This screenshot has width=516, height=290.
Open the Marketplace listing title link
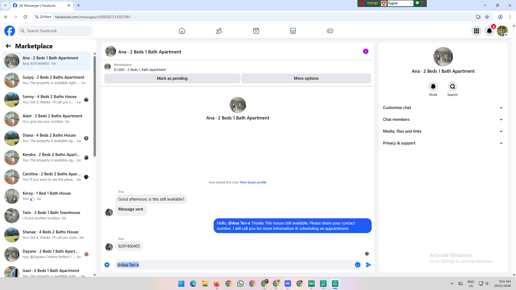click(x=140, y=70)
